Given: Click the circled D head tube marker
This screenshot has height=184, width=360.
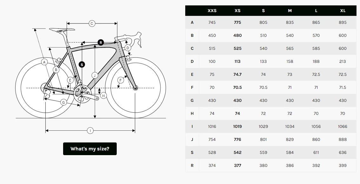Looking at the screenshot, I should point(128,48).
